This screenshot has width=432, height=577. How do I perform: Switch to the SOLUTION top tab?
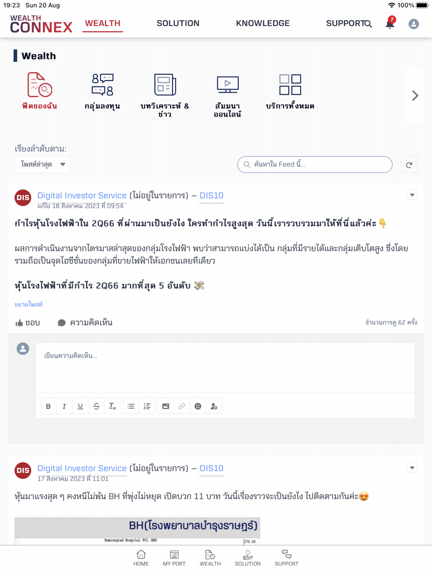pos(178,23)
